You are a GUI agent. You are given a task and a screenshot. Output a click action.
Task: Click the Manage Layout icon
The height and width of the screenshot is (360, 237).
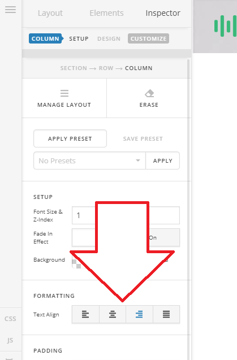pos(64,93)
